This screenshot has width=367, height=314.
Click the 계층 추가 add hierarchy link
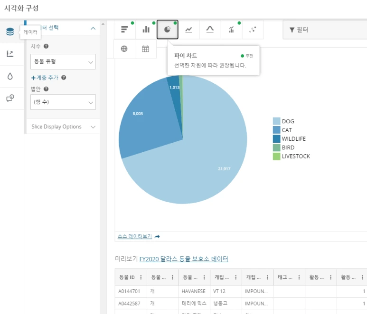click(x=45, y=78)
